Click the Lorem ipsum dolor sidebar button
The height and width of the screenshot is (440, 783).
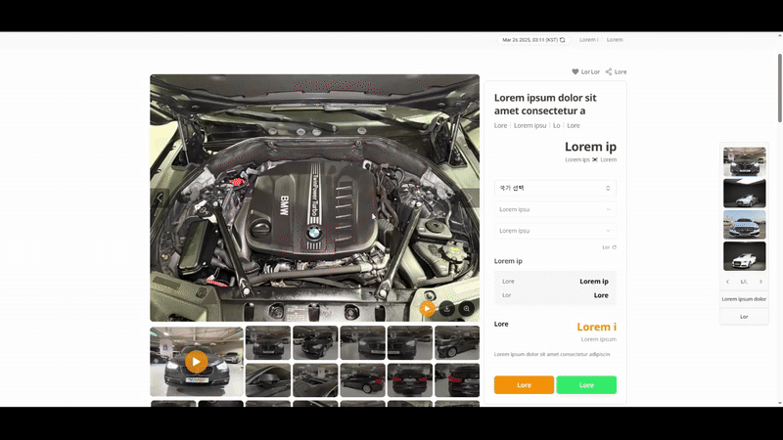tap(744, 299)
